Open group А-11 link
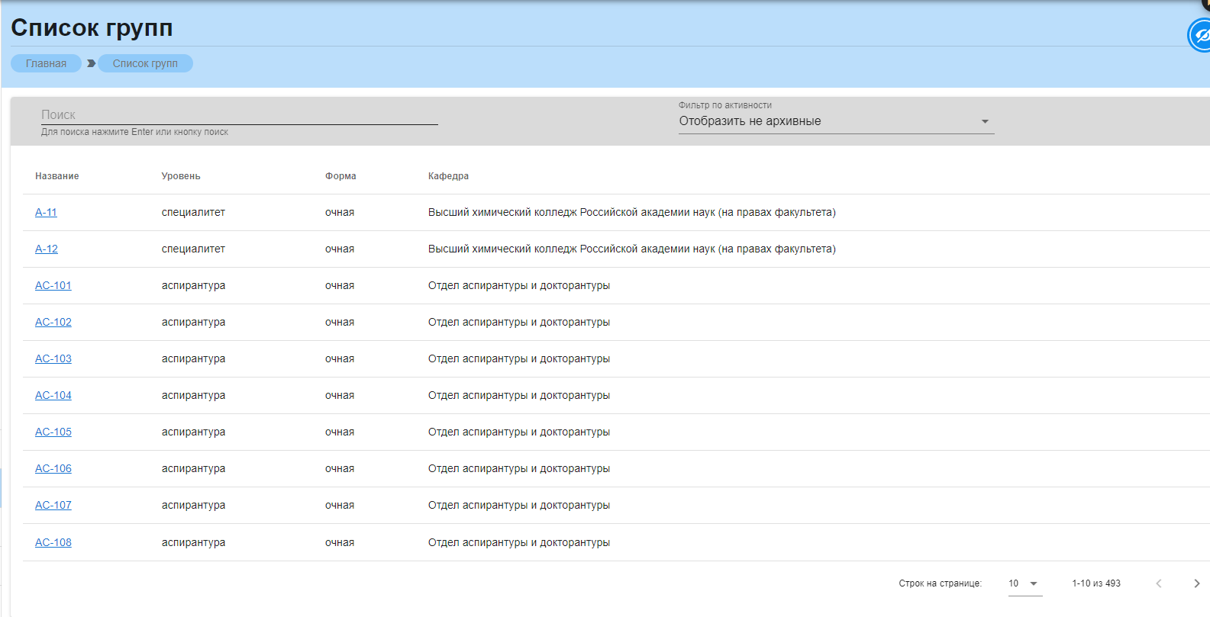This screenshot has width=1210, height=617. coord(46,213)
